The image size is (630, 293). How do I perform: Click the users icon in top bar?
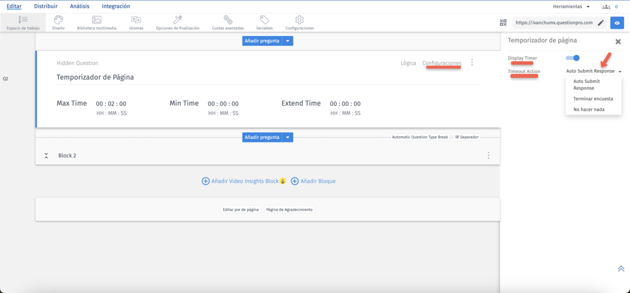[606, 7]
